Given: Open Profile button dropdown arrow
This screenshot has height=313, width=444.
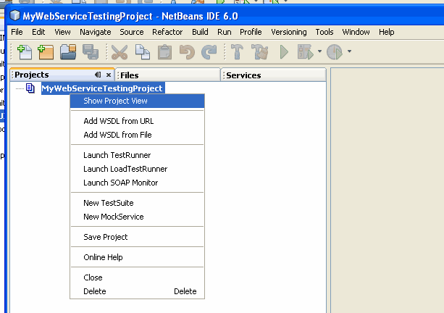Looking at the screenshot, I should pyautogui.click(x=349, y=51).
